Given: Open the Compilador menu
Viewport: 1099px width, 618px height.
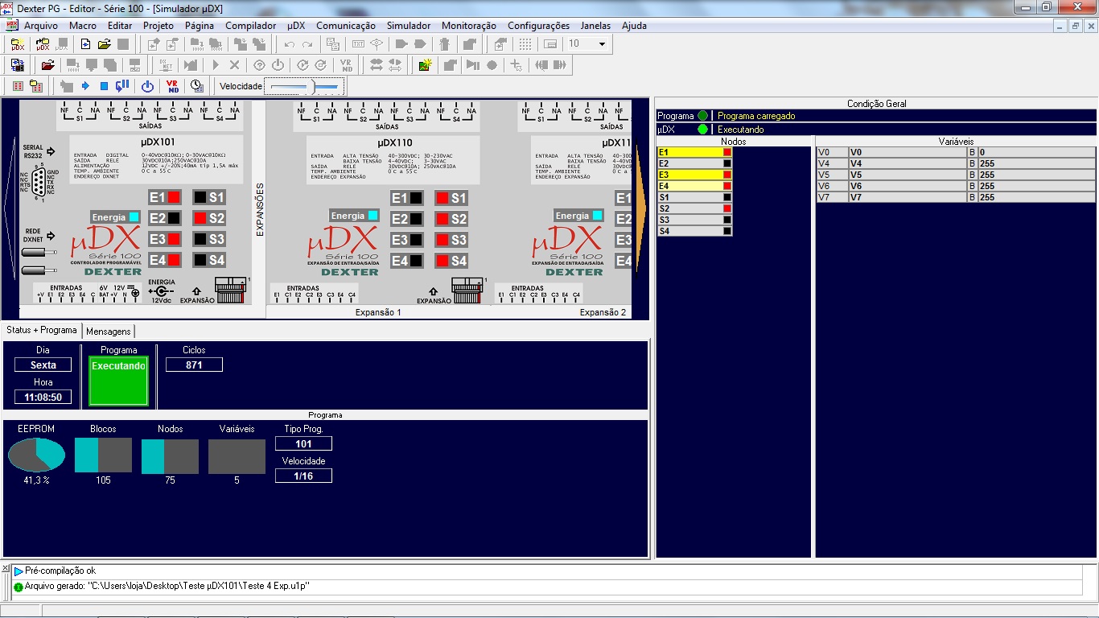Looking at the screenshot, I should click(250, 26).
